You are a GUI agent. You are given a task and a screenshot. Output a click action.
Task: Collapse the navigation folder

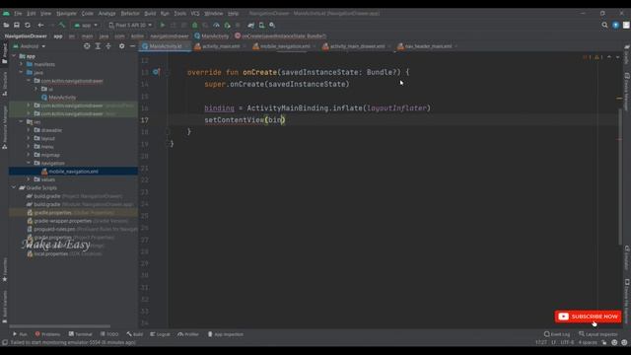(29, 163)
